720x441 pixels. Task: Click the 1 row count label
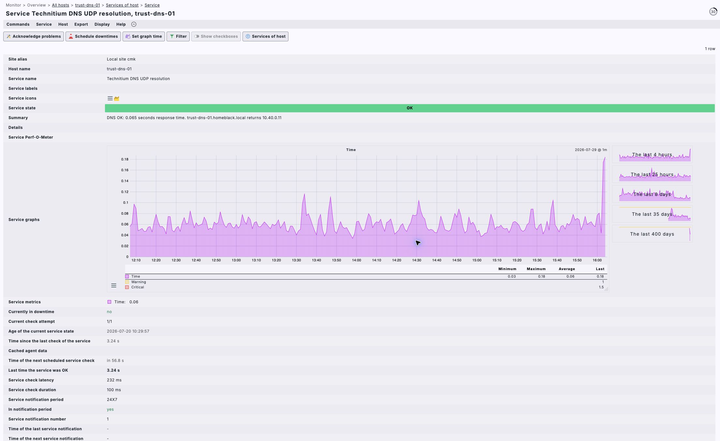click(710, 49)
